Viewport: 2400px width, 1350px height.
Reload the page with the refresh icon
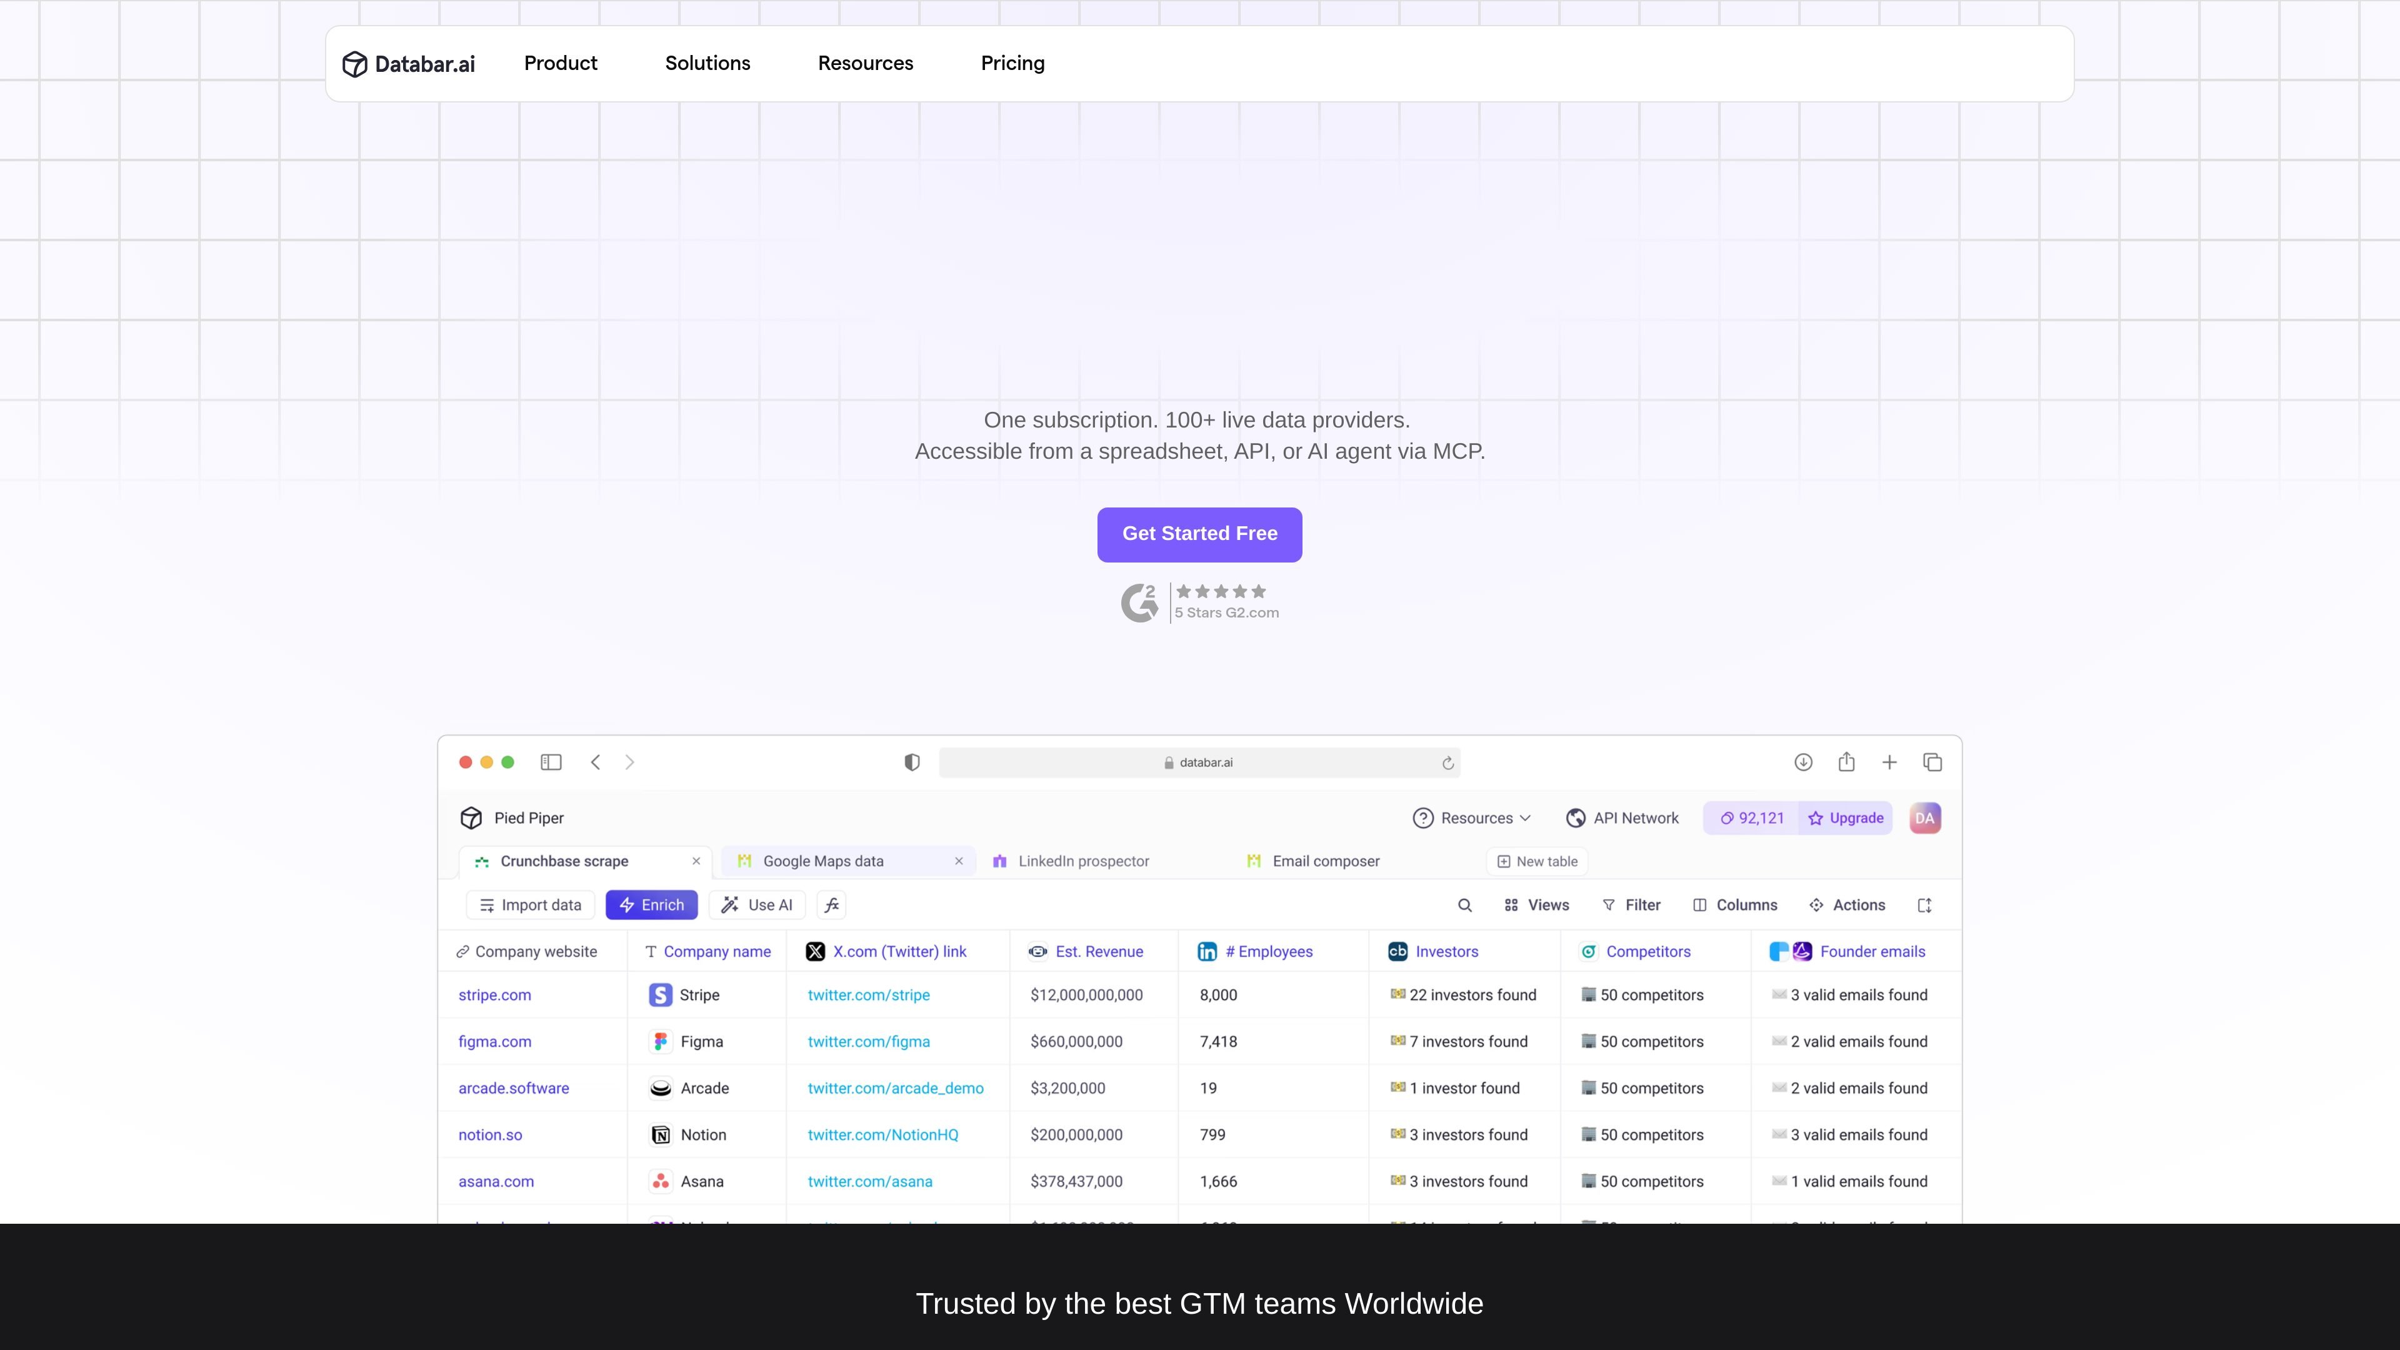coord(1448,763)
